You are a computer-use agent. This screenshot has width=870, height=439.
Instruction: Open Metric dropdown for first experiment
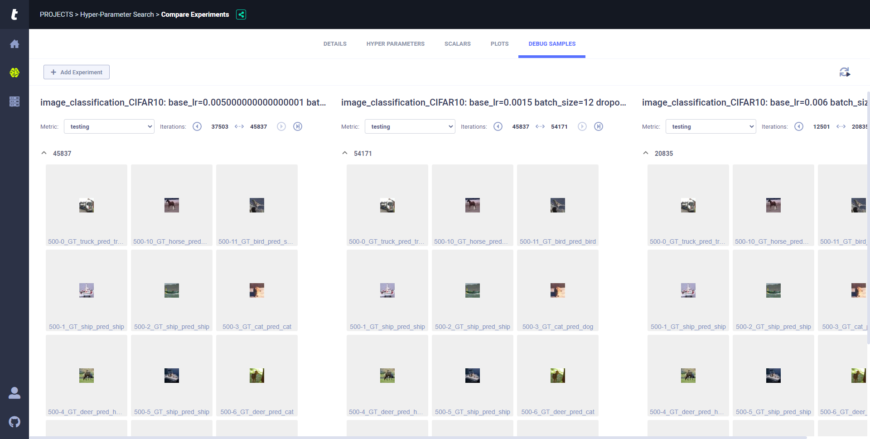[109, 126]
